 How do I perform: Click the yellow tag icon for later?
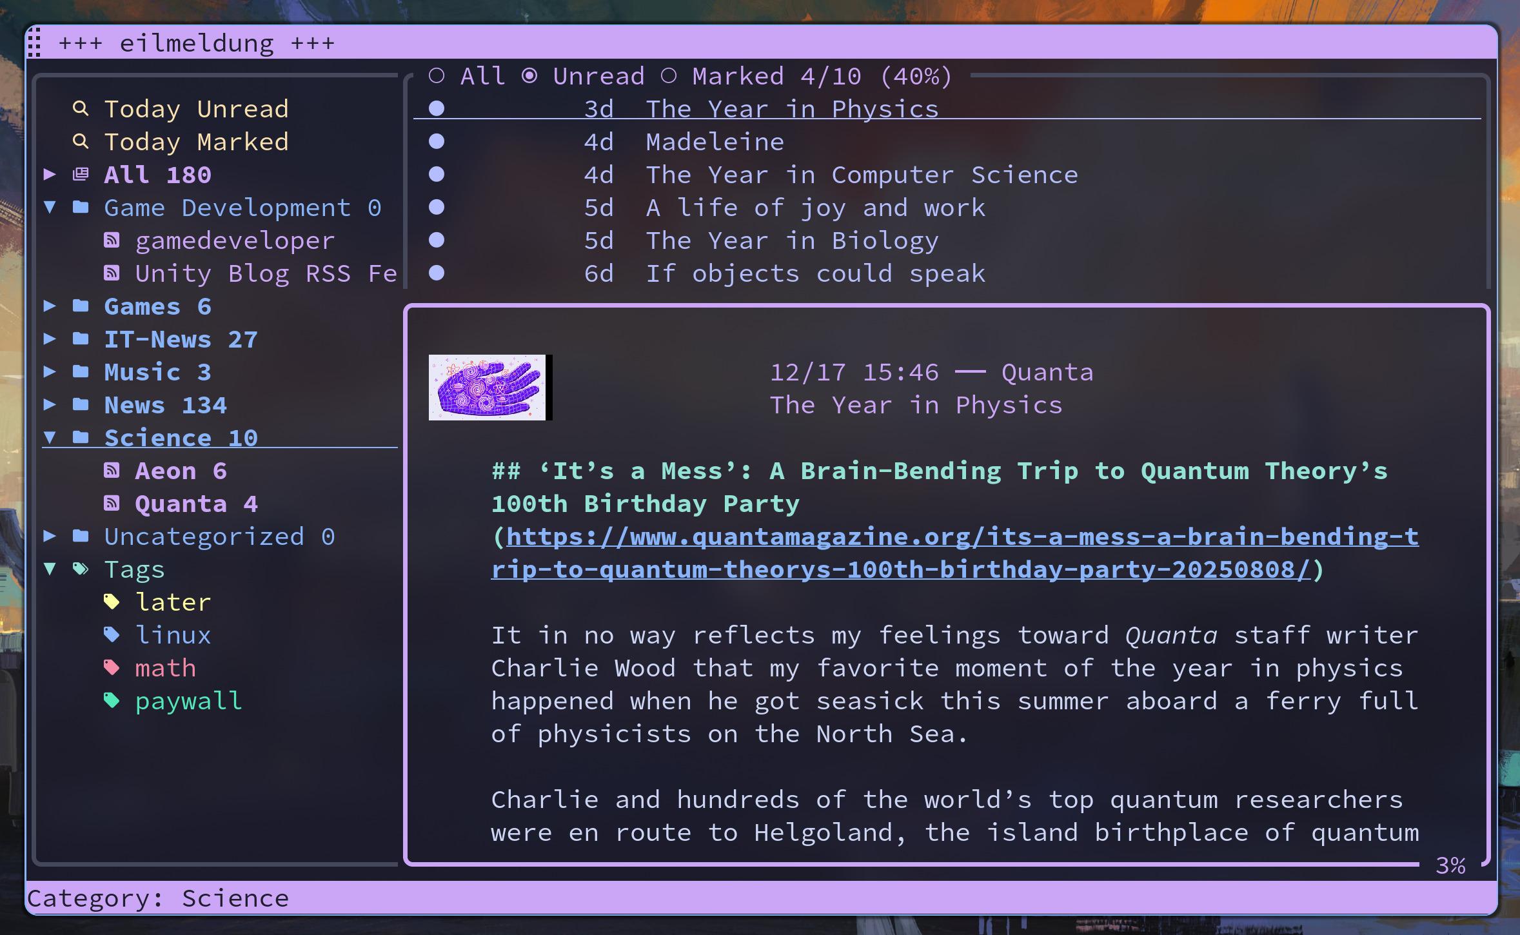[112, 602]
